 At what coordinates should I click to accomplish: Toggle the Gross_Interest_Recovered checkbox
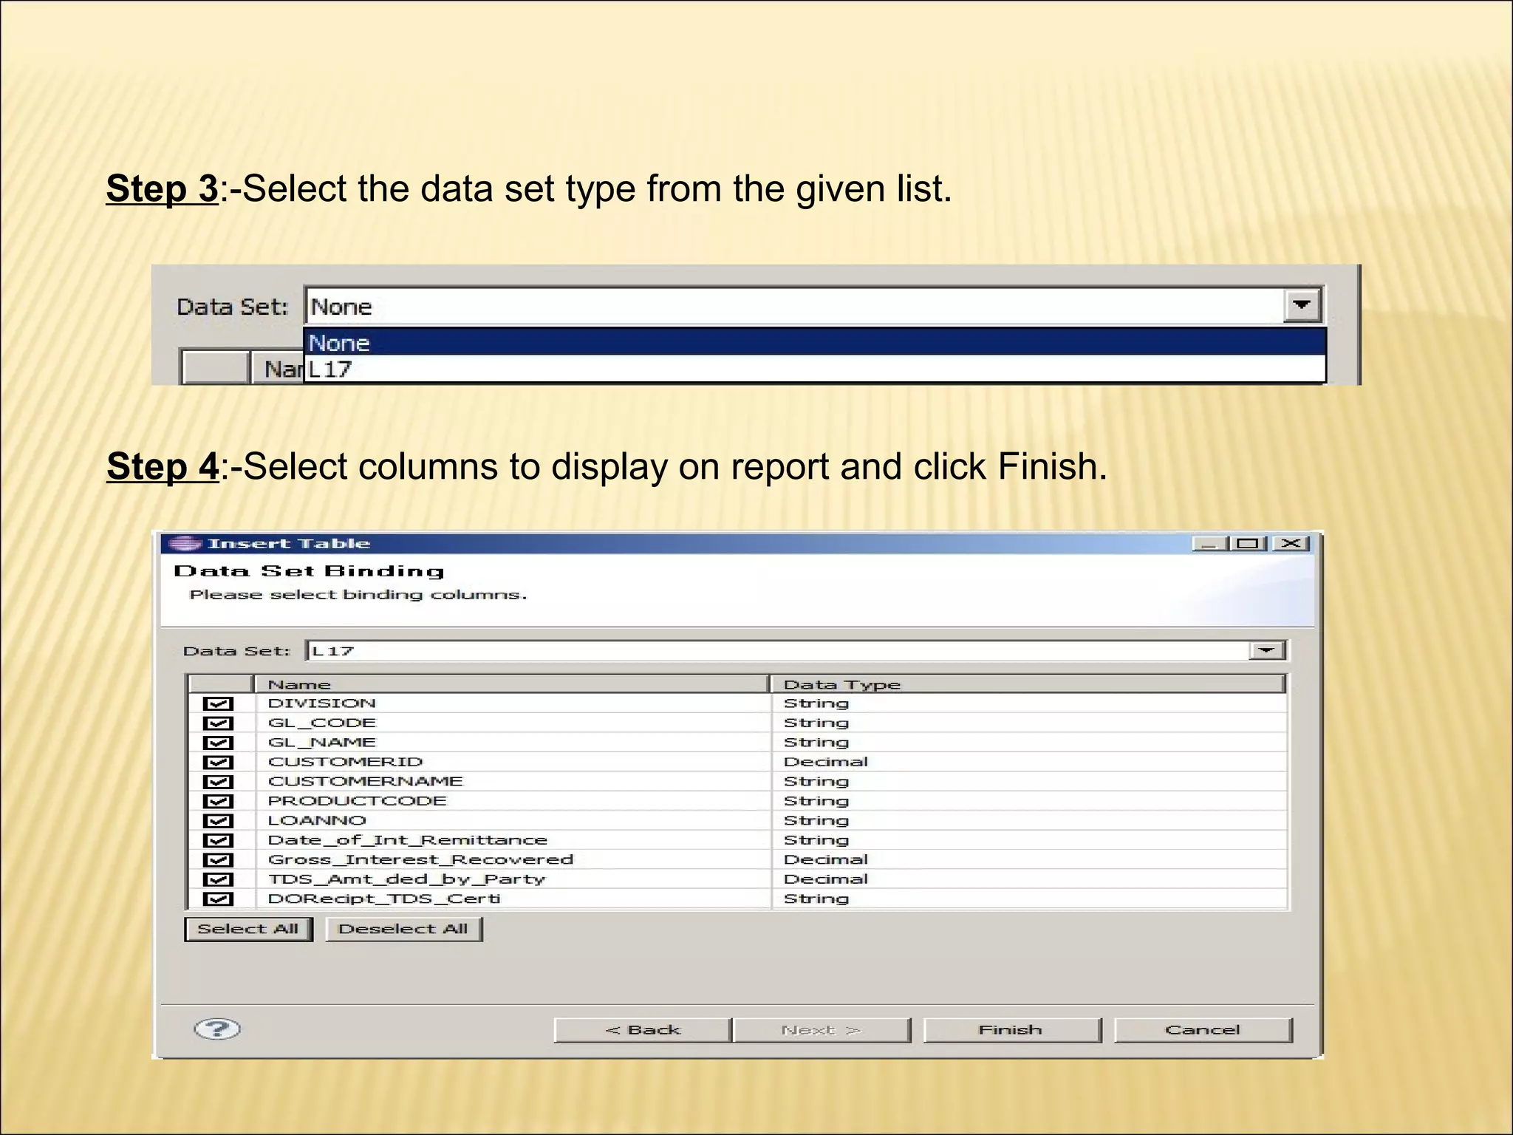click(x=218, y=860)
